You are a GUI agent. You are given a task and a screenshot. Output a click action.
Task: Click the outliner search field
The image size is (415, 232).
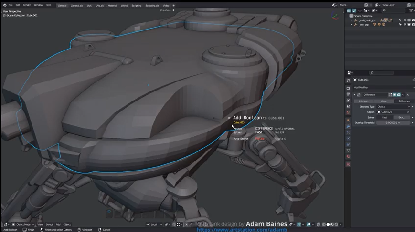pos(394,10)
